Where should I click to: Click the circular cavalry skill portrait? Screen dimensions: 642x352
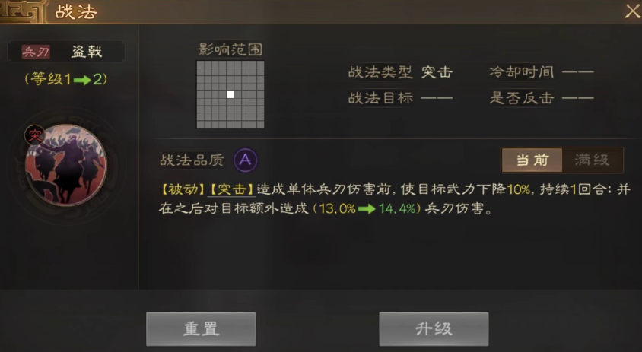tap(66, 164)
